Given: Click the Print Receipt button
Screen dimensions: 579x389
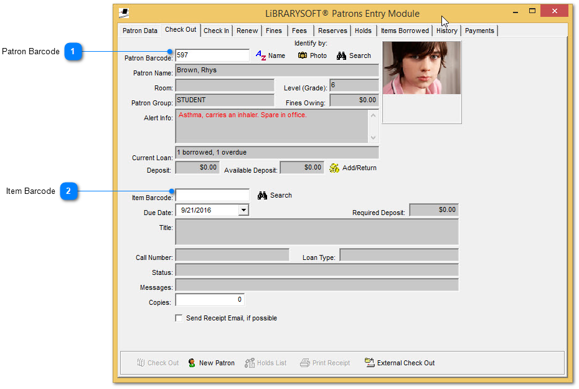Looking at the screenshot, I should [325, 363].
